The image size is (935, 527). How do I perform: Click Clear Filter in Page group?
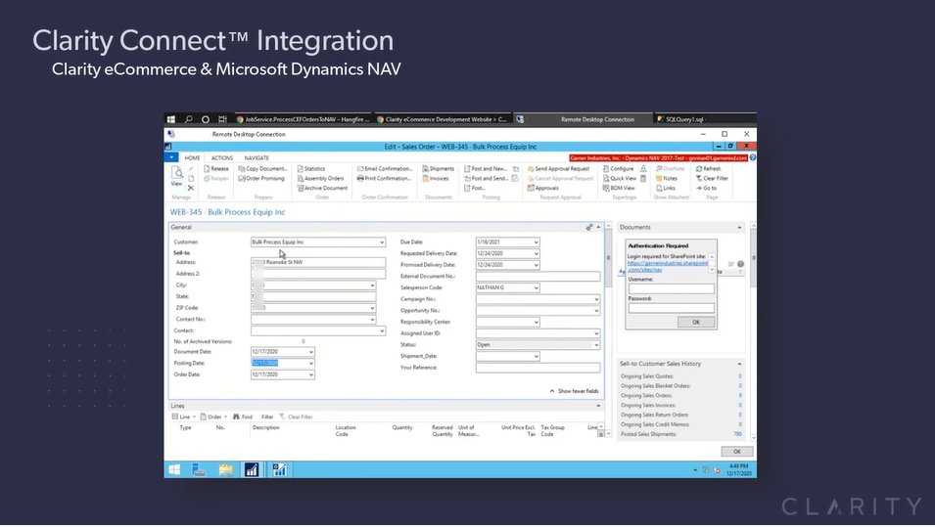click(712, 178)
